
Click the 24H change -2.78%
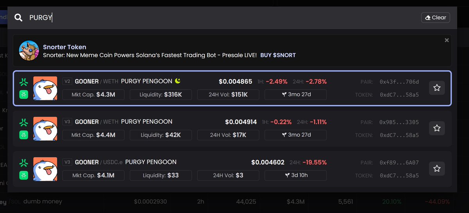316,81
